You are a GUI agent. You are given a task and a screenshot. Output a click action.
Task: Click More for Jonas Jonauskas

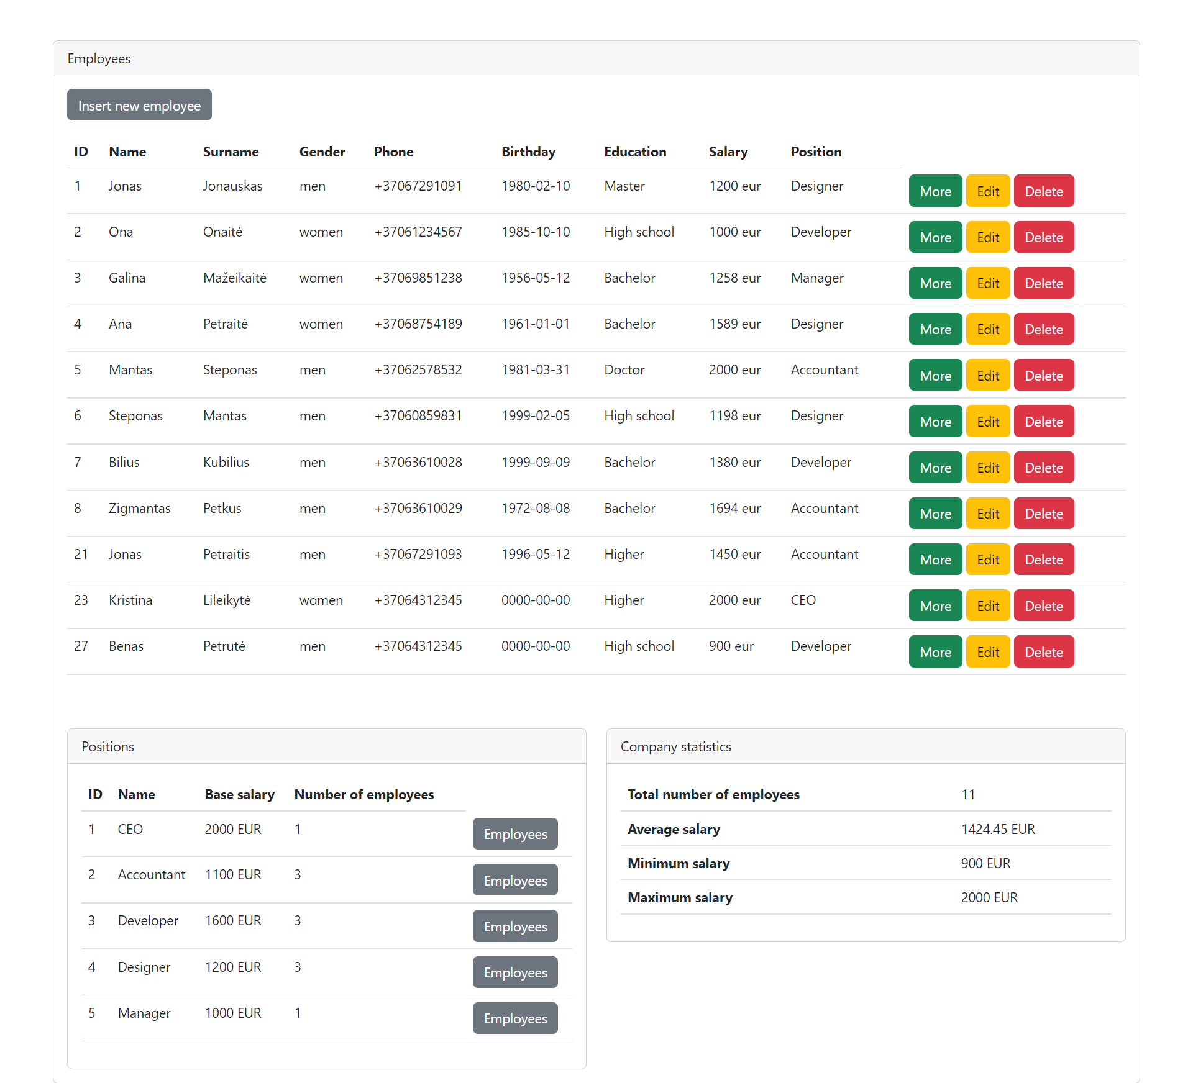click(x=935, y=191)
